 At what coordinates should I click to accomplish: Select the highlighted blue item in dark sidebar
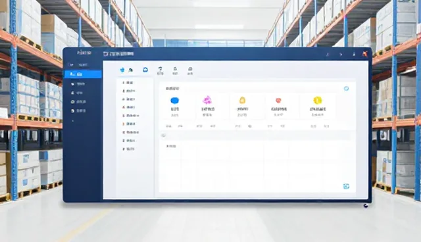(83, 74)
